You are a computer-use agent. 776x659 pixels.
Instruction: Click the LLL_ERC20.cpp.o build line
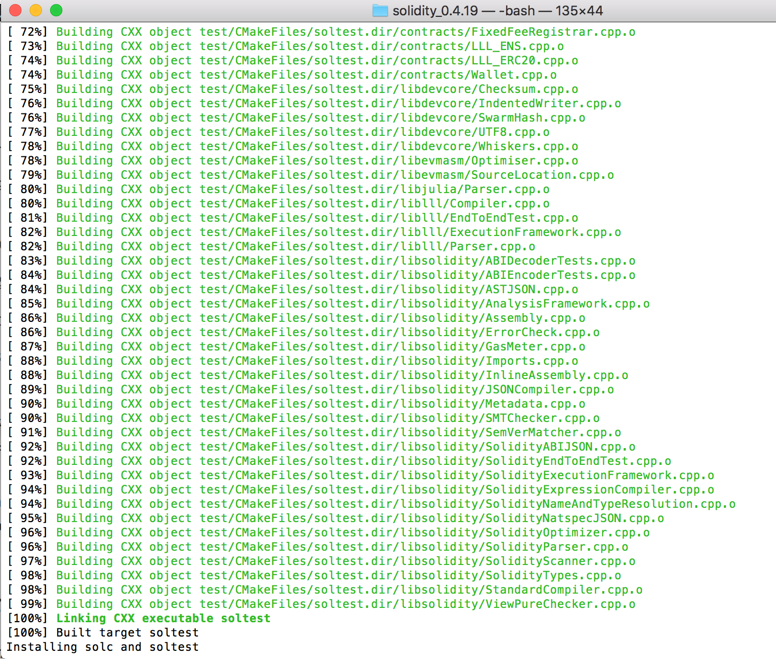pos(292,60)
